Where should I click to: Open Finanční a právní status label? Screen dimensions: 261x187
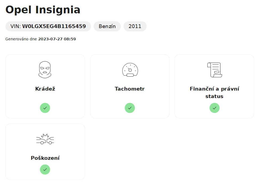[214, 92]
